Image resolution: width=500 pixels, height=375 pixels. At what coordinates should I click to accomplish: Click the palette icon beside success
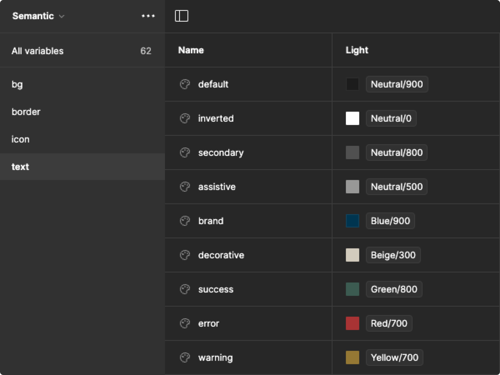pos(185,289)
